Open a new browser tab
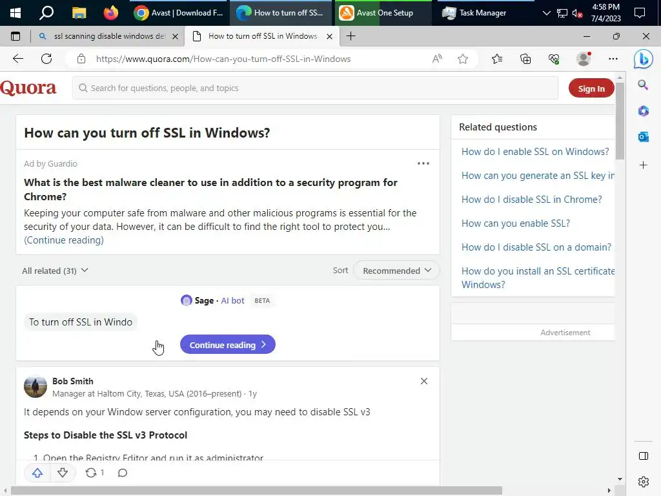The image size is (661, 496). click(351, 36)
